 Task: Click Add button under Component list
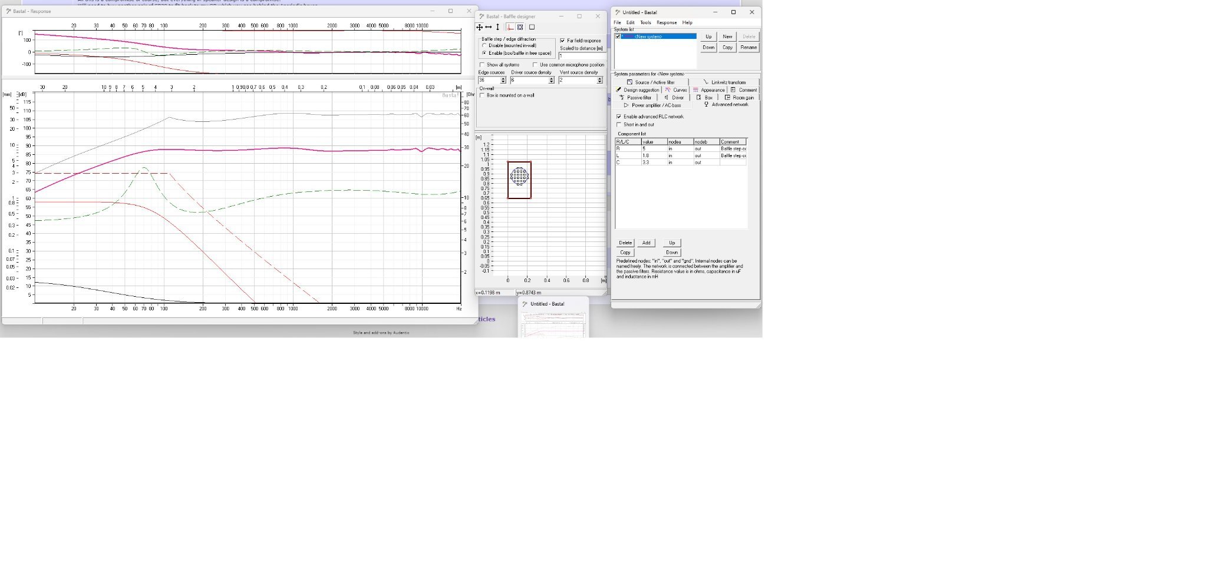click(646, 243)
